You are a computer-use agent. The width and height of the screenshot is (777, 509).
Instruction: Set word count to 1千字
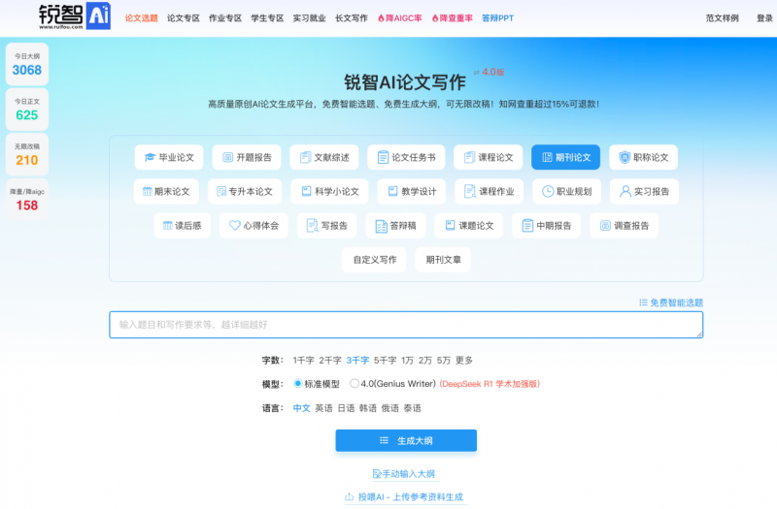tap(303, 360)
